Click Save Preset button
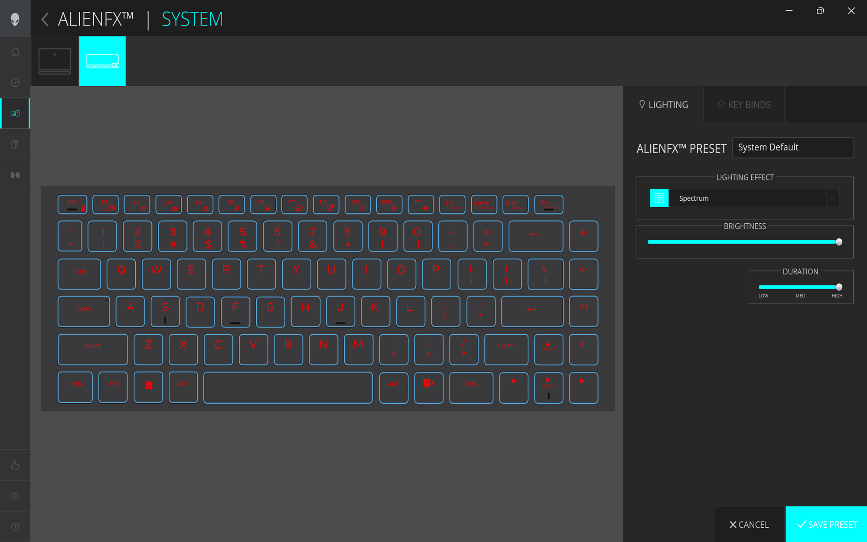The image size is (867, 542). 826,524
